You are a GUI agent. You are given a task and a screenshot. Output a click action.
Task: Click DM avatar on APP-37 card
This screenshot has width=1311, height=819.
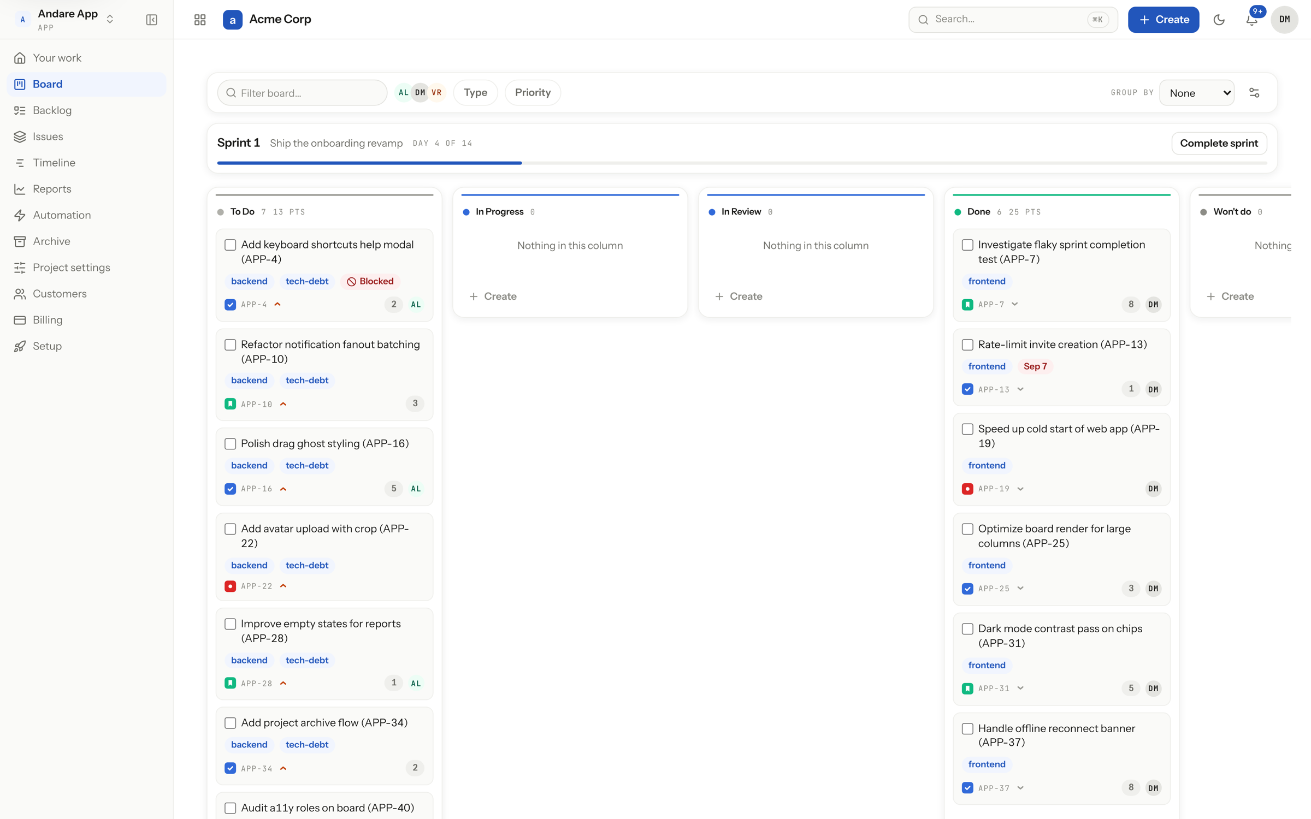pos(1153,788)
